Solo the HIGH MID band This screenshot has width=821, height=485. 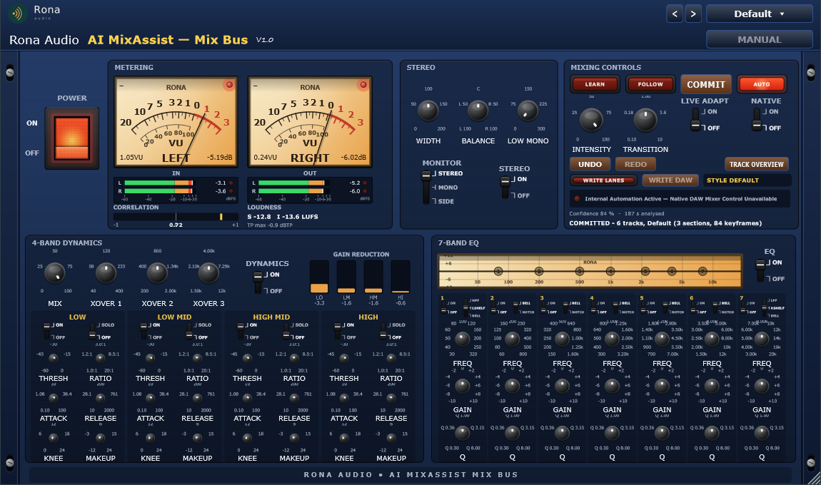coord(286,331)
